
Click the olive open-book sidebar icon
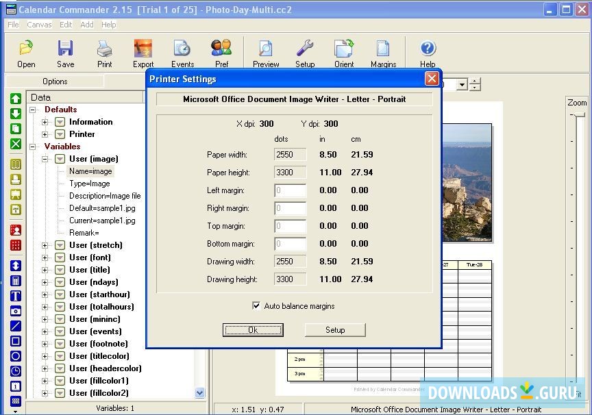[x=16, y=164]
